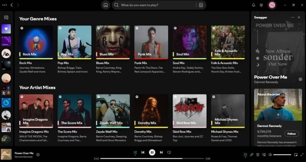
Task: Click the magnifier search icon
Action: 117,5
